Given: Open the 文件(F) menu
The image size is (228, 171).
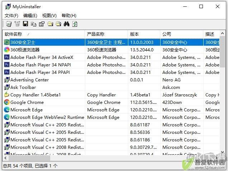Looking at the screenshot, I should pos(11,15).
